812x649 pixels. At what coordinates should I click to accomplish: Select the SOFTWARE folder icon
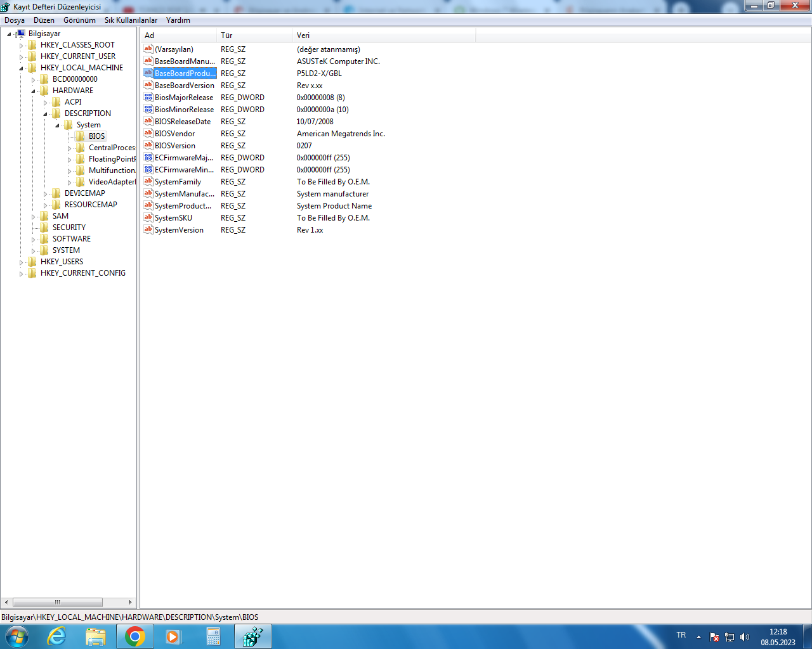coord(44,239)
